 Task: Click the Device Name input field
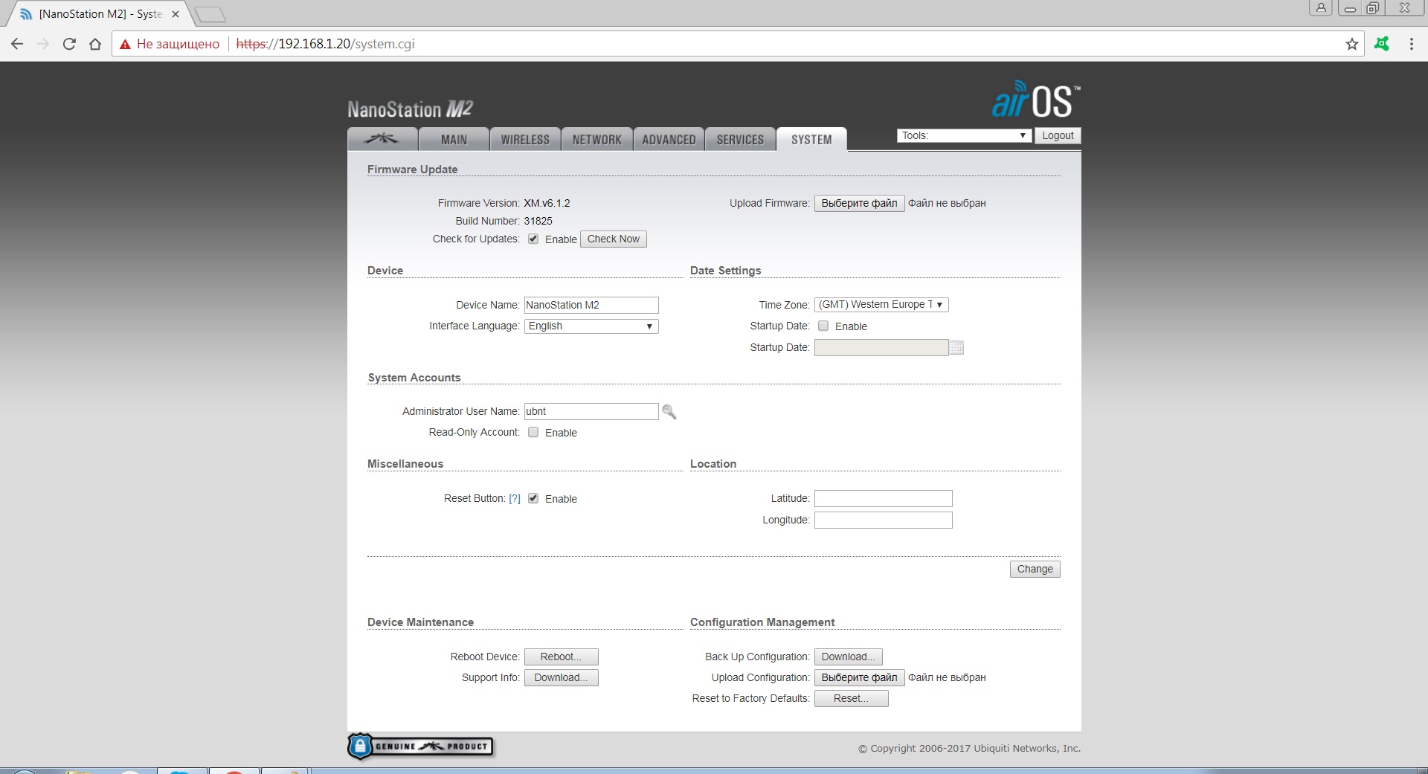pos(591,305)
